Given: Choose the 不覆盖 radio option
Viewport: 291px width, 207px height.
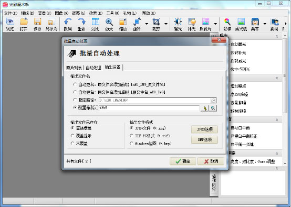Looking at the screenshot, I should (72, 144).
